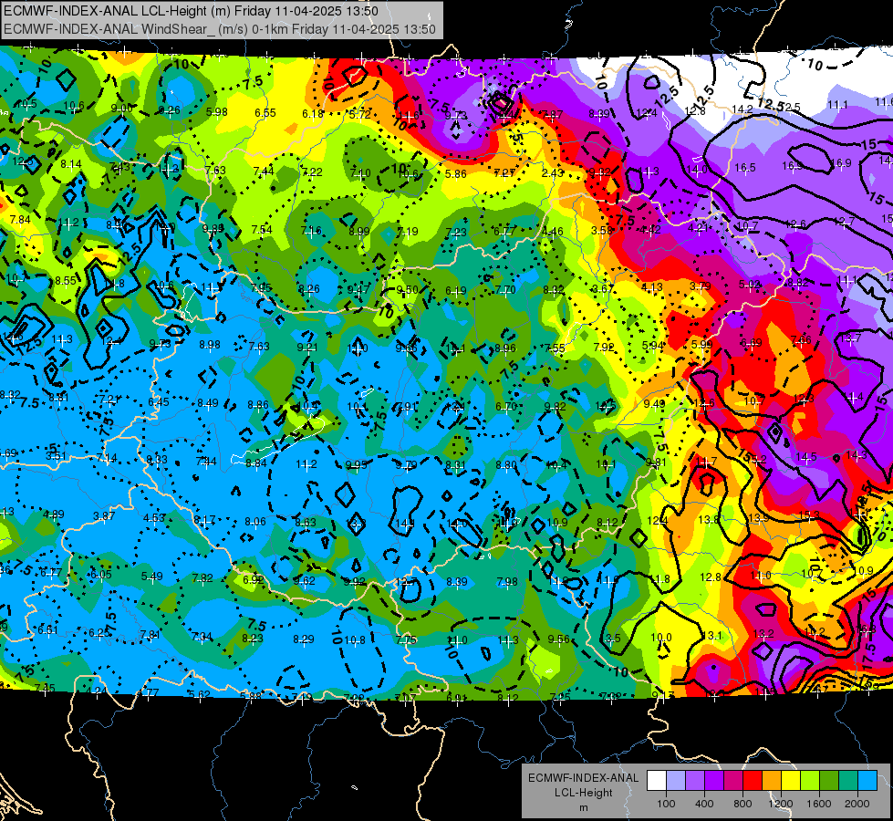
Task: Click the grid value '5.86'
Action: [x=455, y=173]
